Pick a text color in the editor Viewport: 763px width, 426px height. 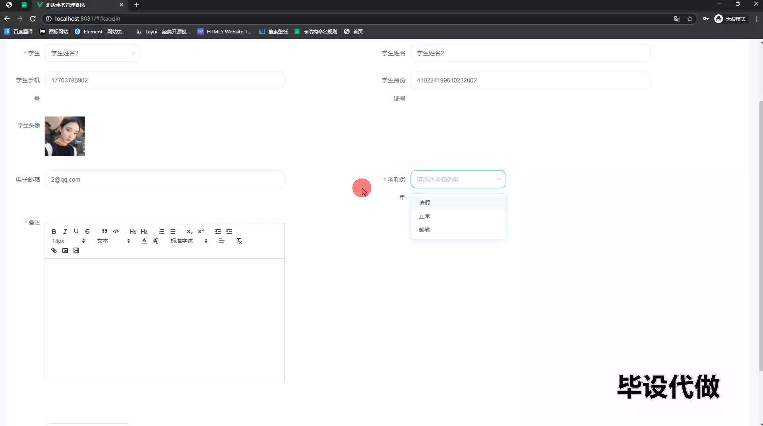144,241
